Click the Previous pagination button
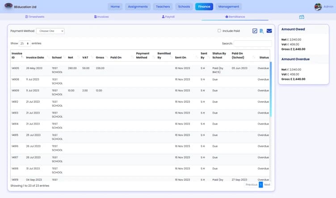This screenshot has height=198, width=336. pos(252,185)
